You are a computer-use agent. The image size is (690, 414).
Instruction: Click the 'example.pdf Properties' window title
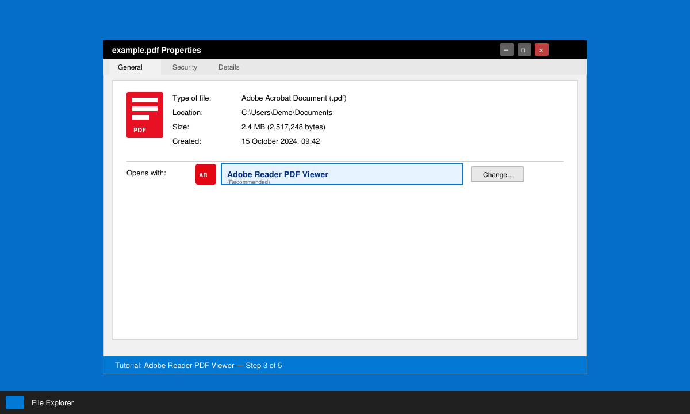coord(156,50)
